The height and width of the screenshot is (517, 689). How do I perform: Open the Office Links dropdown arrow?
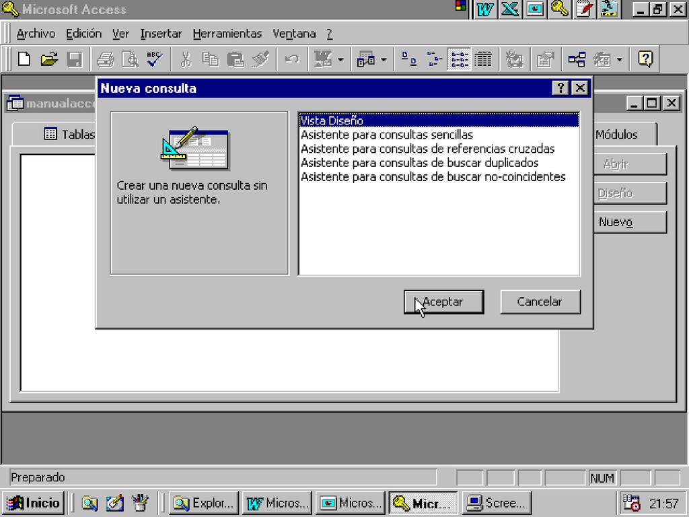tap(340, 59)
